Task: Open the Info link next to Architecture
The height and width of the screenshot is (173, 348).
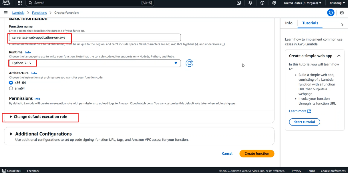Action: point(34,73)
